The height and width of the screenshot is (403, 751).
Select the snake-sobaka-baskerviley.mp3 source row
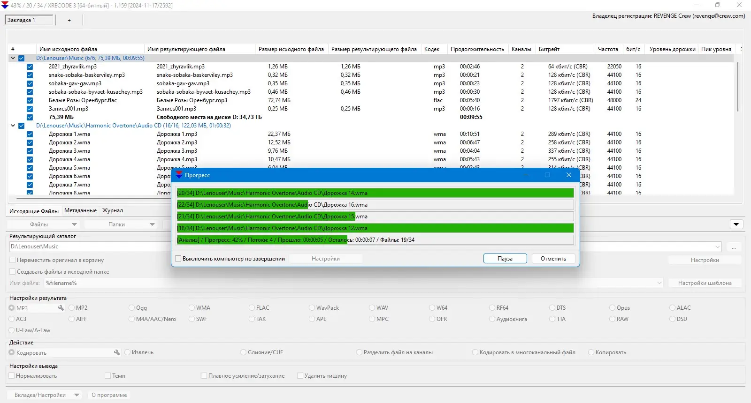(x=87, y=75)
